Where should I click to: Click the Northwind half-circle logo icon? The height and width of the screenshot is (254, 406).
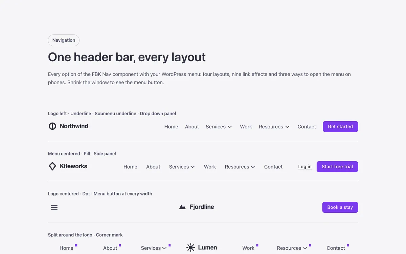click(52, 126)
